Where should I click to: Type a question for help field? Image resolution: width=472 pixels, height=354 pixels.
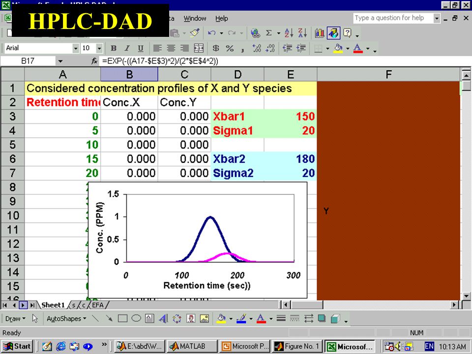393,18
